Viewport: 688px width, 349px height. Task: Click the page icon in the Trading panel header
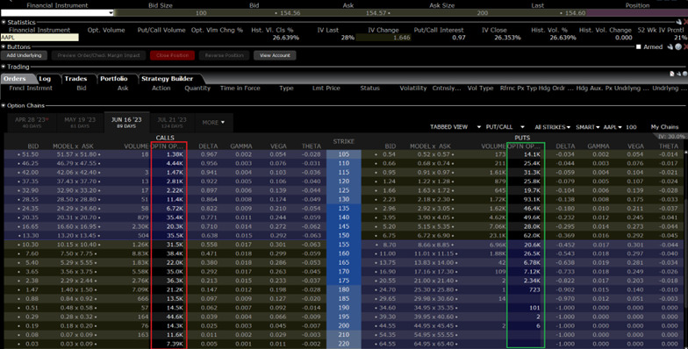pos(672,74)
